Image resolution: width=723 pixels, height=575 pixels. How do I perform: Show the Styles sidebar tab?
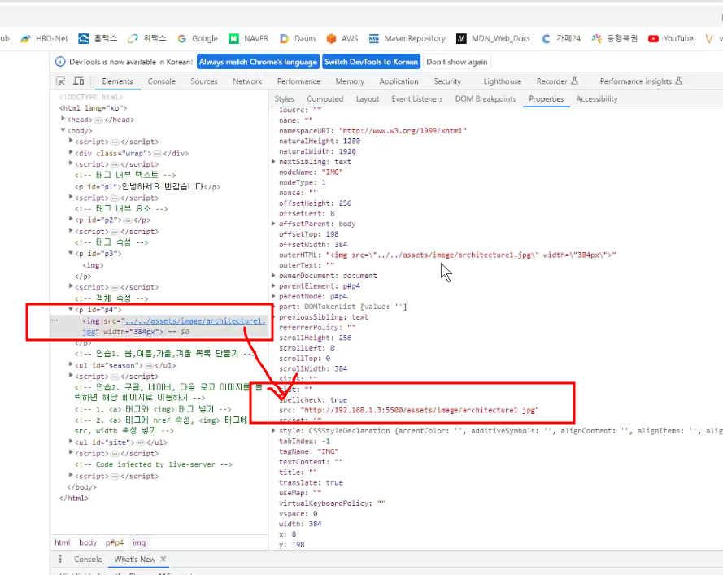tap(284, 98)
